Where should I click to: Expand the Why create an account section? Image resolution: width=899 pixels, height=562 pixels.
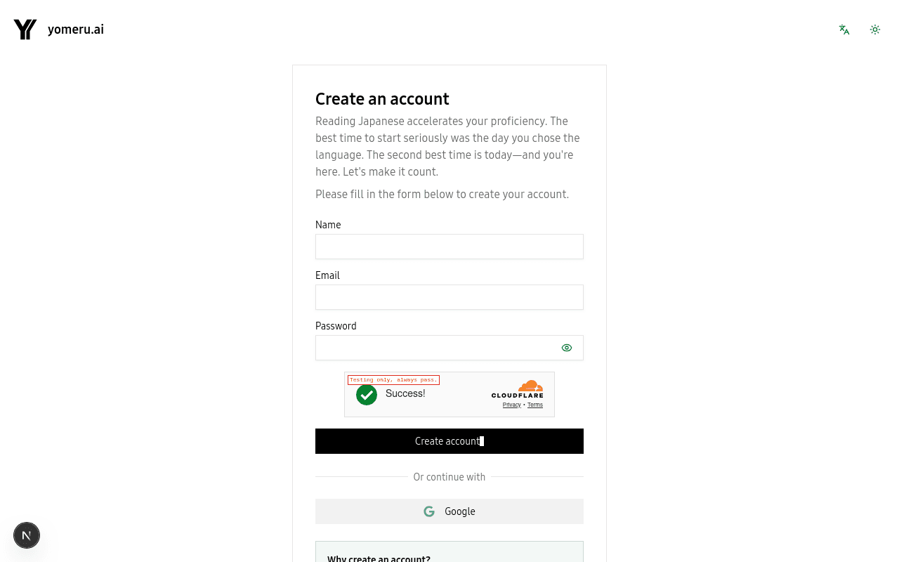(379, 557)
